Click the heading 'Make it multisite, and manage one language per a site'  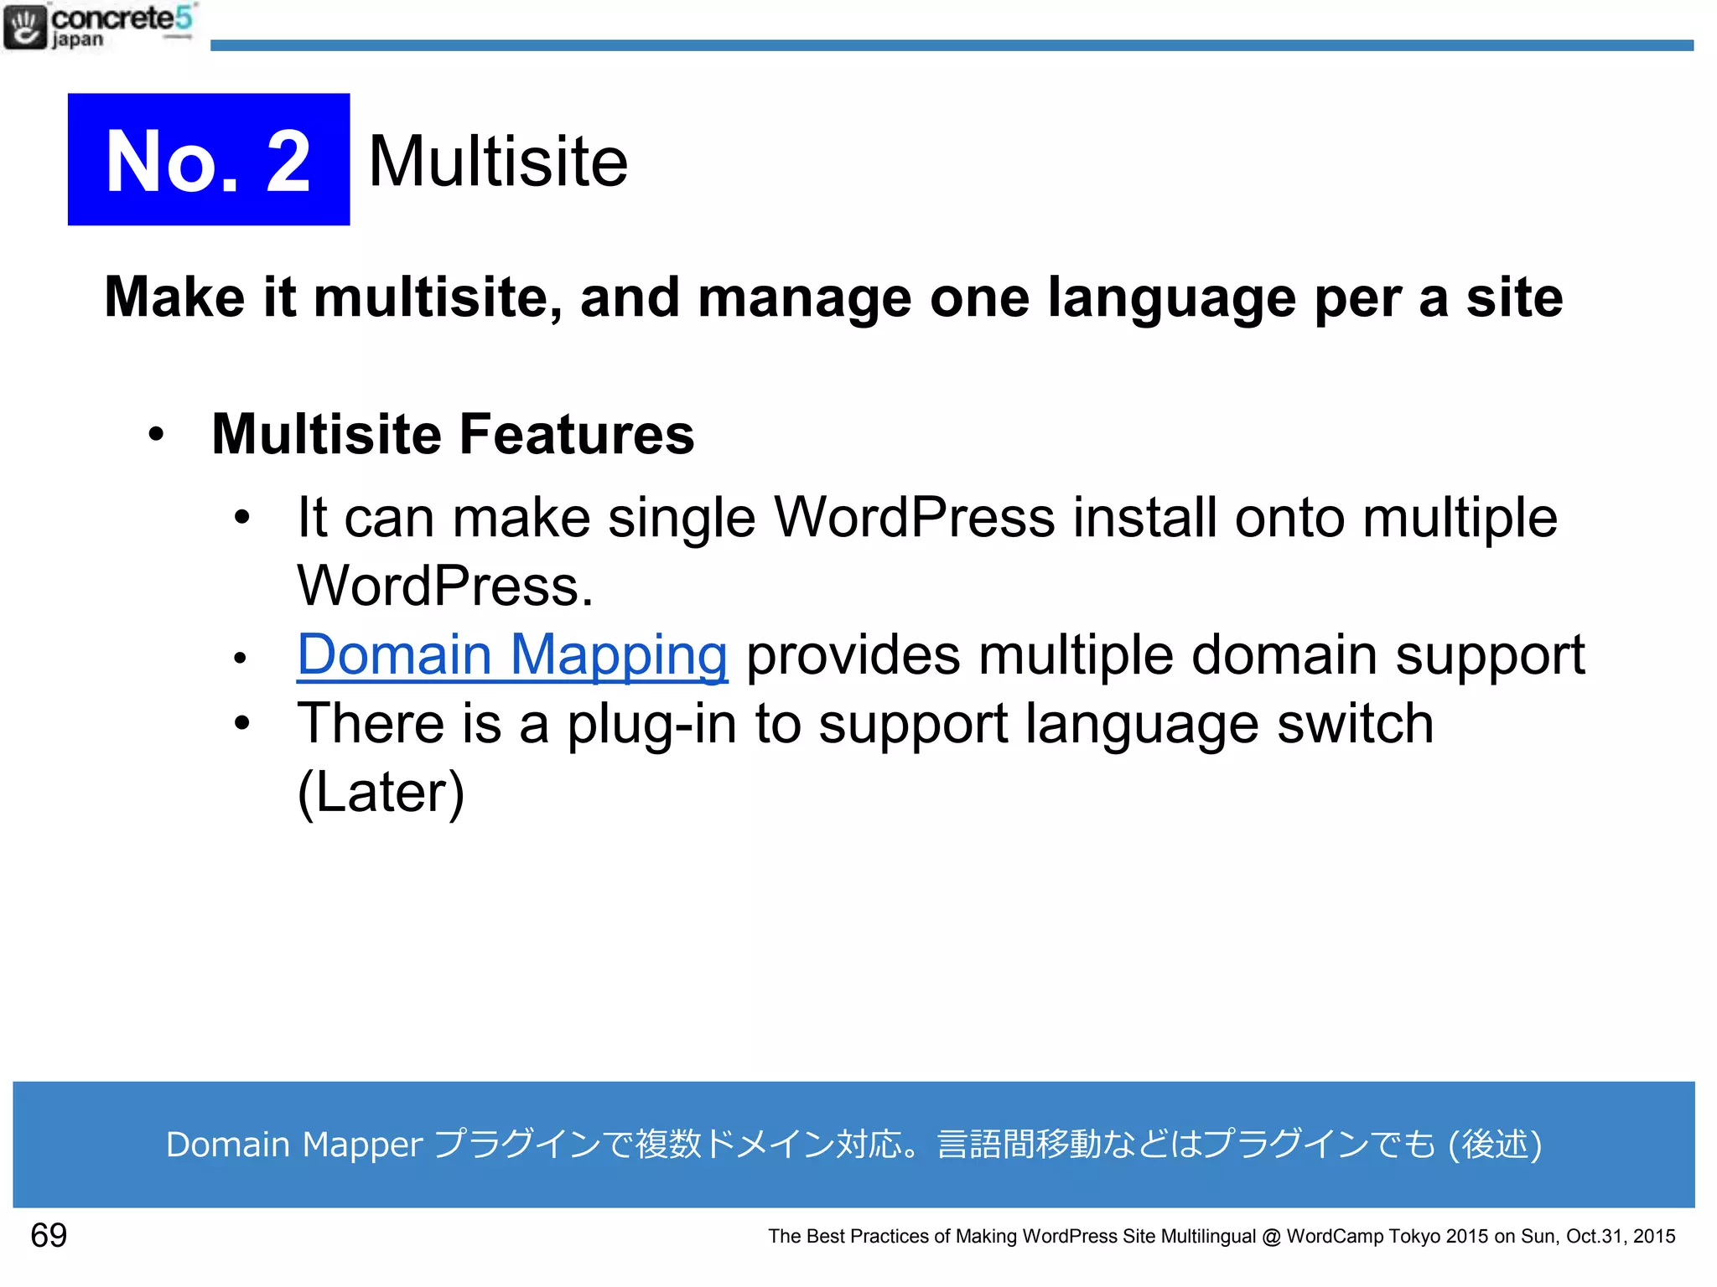(x=833, y=297)
